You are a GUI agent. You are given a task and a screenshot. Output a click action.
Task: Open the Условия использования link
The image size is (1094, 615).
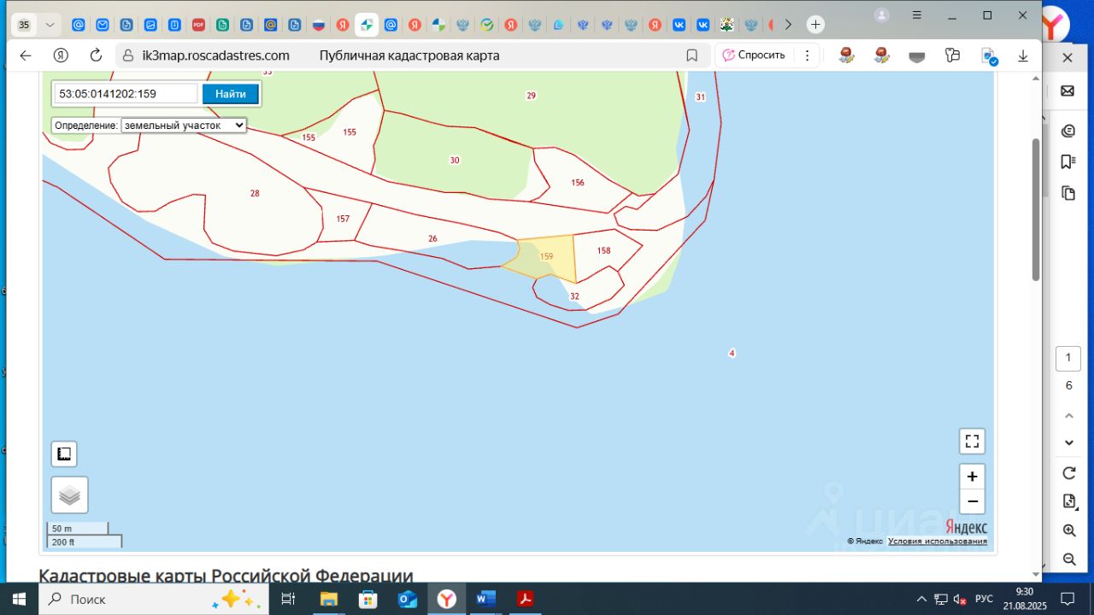click(x=938, y=541)
